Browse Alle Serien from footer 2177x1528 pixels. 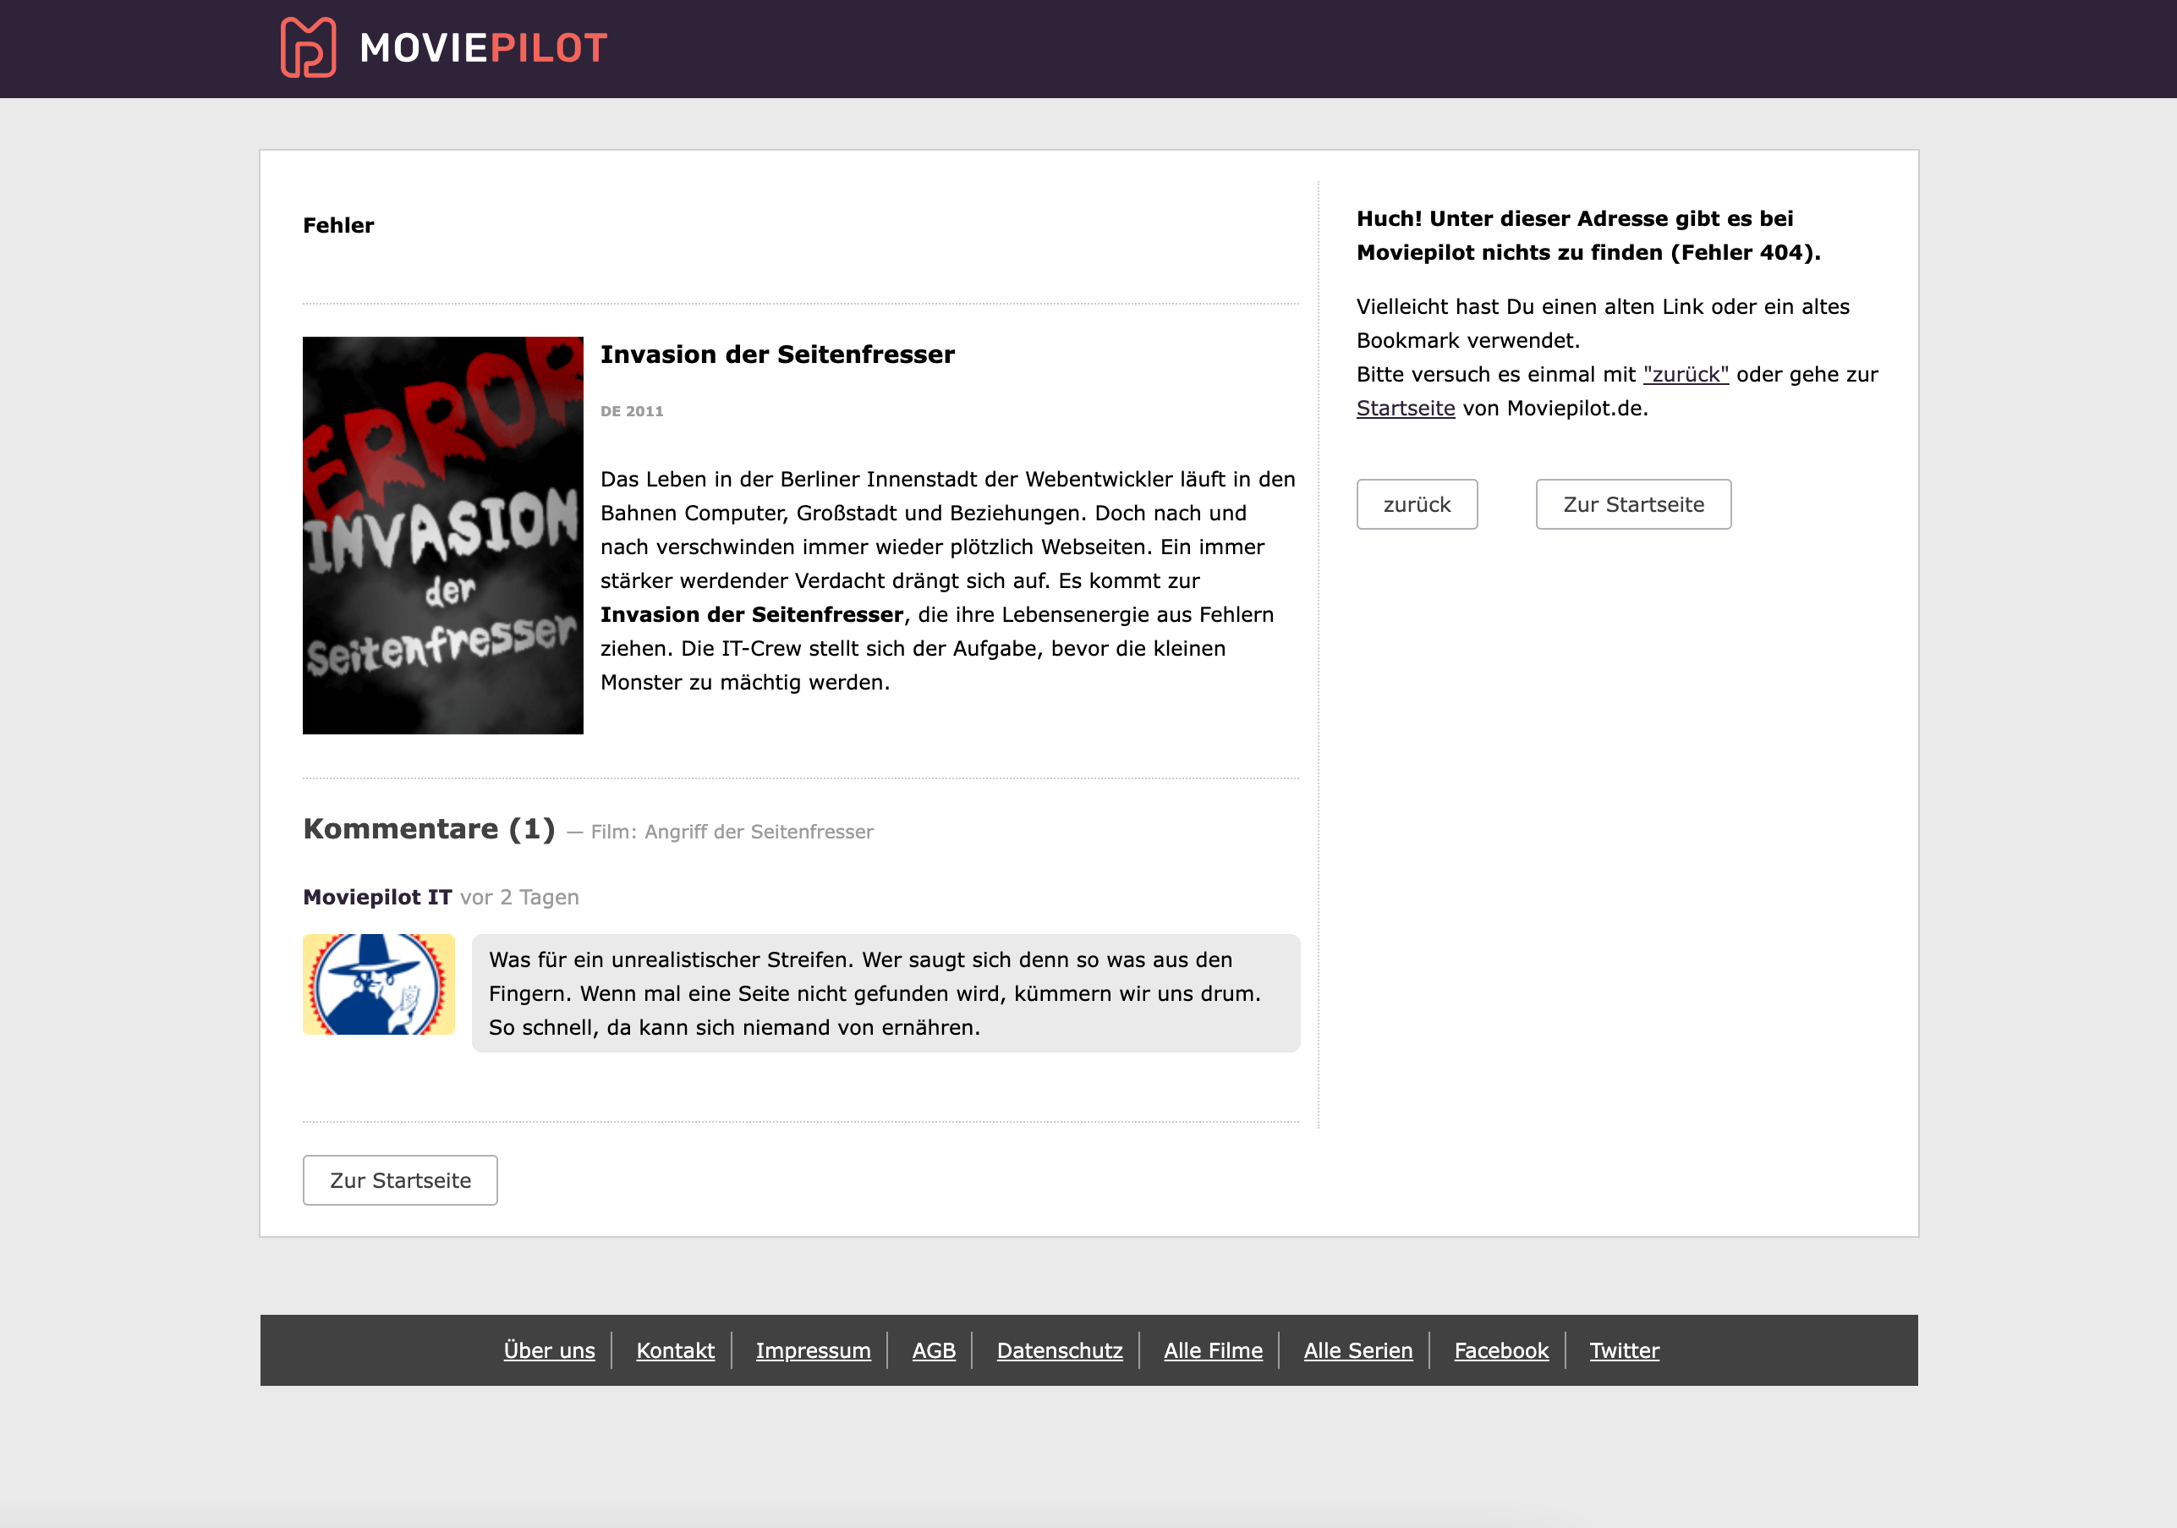click(1357, 1350)
